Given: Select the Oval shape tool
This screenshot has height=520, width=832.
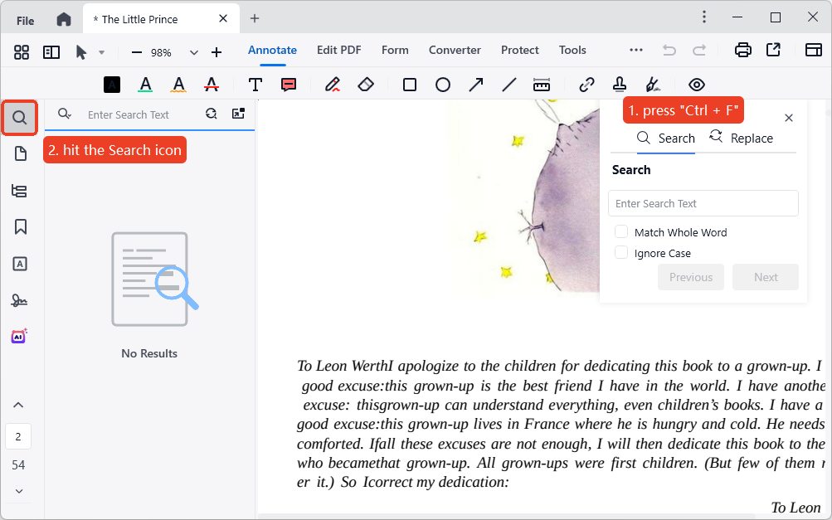Looking at the screenshot, I should [443, 84].
